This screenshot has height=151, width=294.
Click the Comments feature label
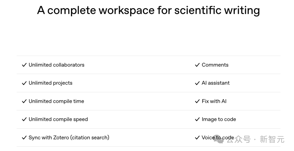pyautogui.click(x=215, y=65)
